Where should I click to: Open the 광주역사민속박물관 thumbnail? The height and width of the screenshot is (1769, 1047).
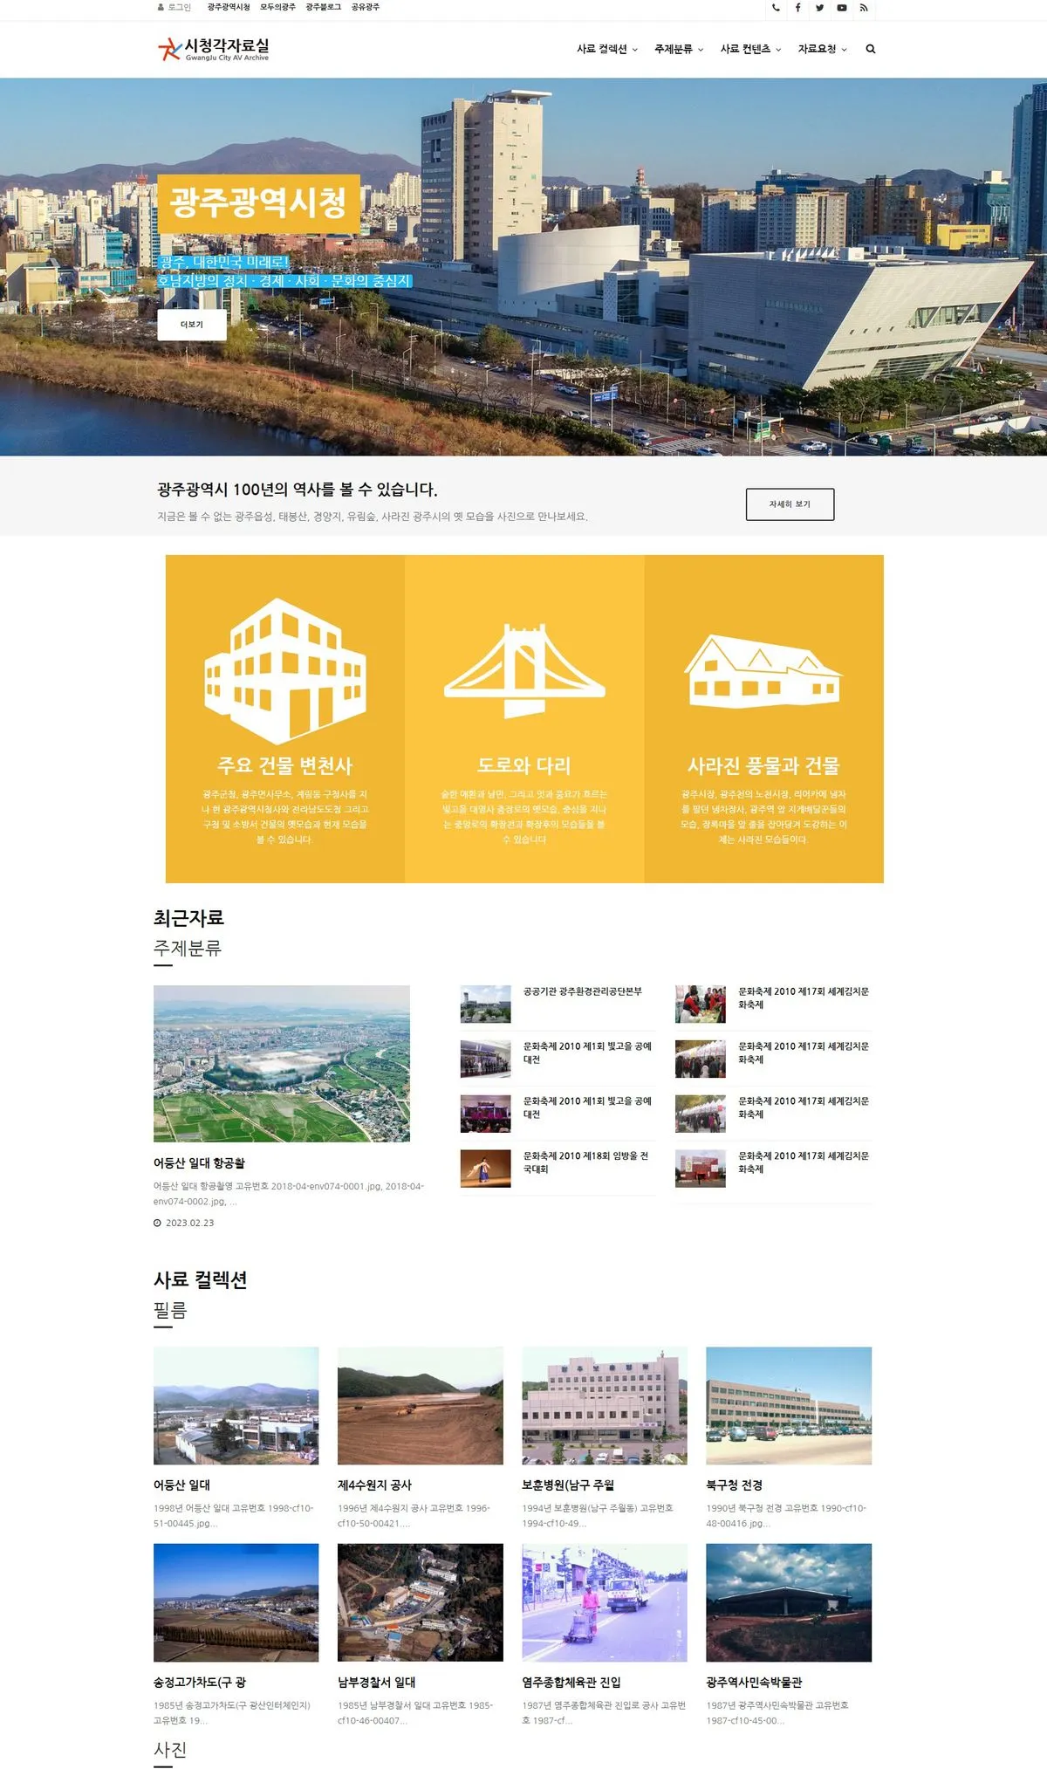[789, 1602]
